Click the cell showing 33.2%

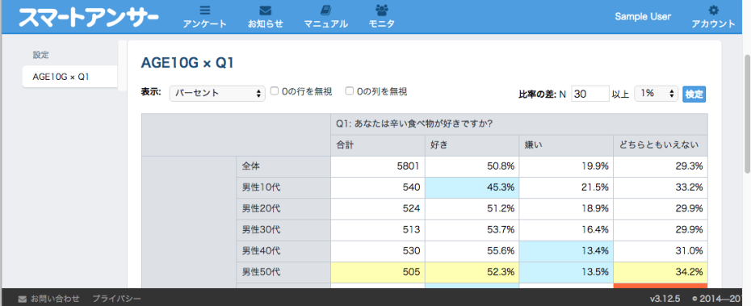point(661,187)
